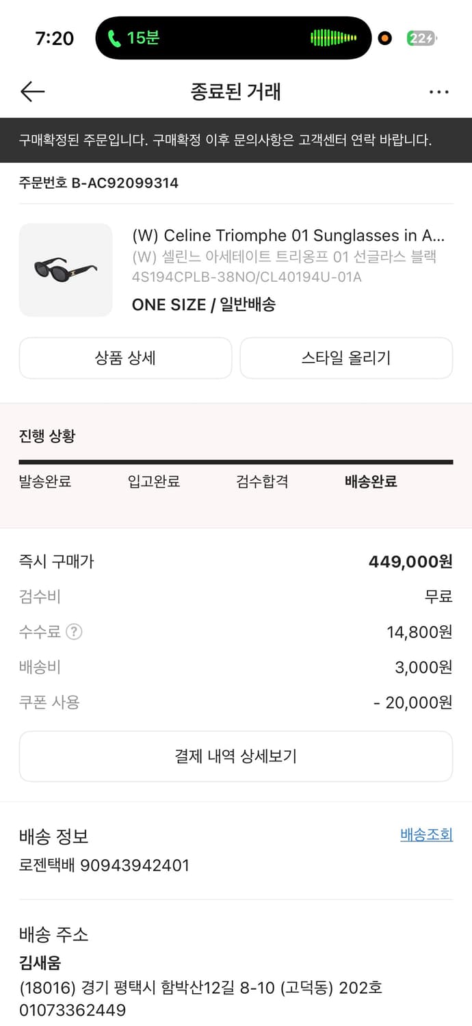Image resolution: width=472 pixels, height=1026 pixels.
Task: Switch to 상품 상세 product detail view
Action: (126, 358)
